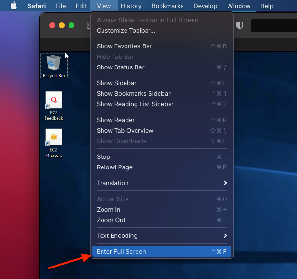Click the Recycle Bin desktop icon

tap(54, 66)
